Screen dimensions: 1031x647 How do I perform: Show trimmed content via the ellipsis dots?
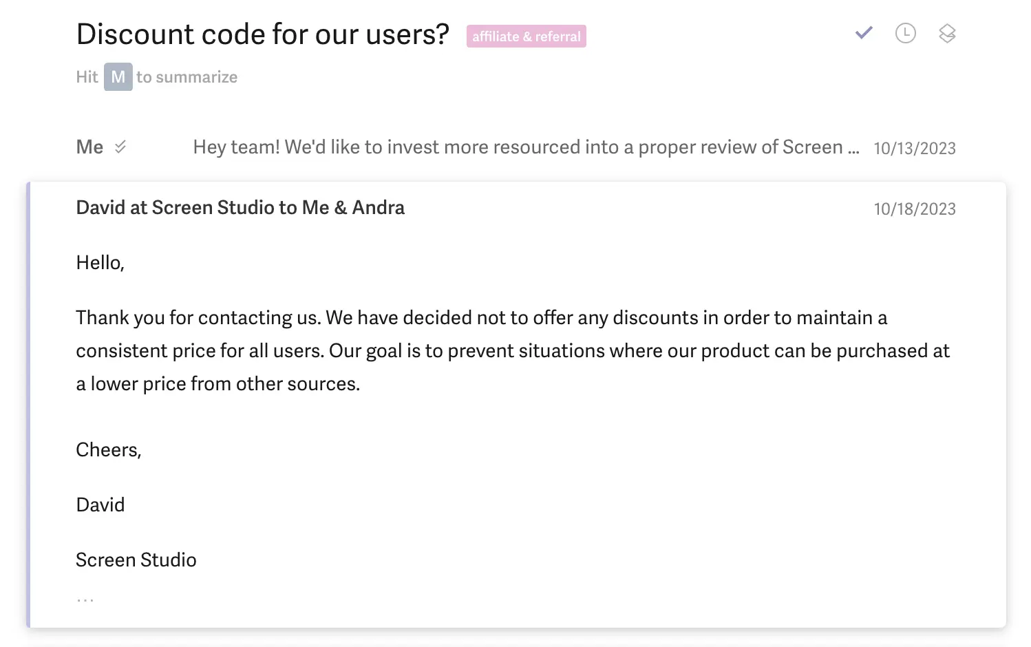(85, 600)
